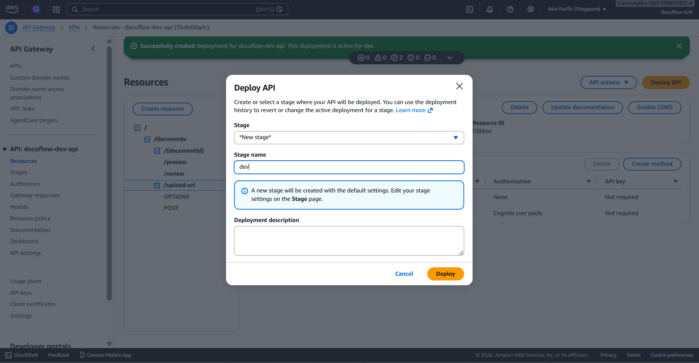Open Console Mobile App link
Screen dimensions: 699x363
click(x=106, y=355)
